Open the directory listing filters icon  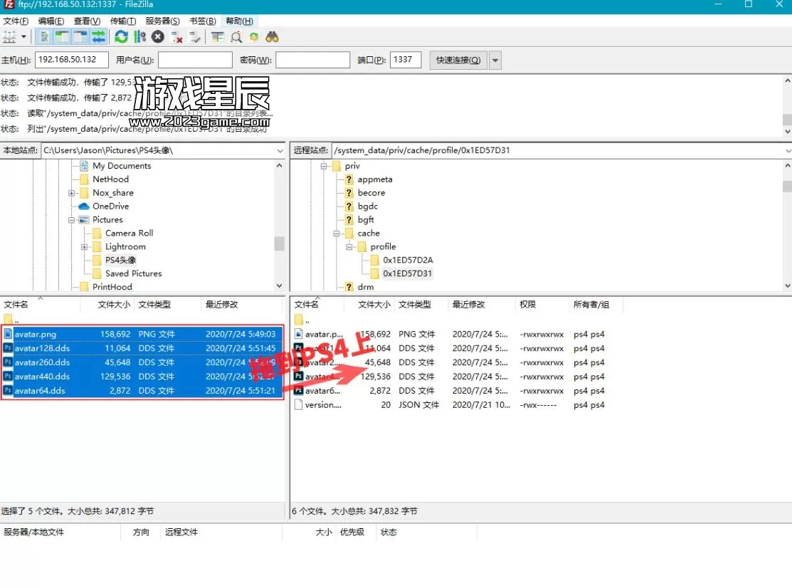point(217,36)
